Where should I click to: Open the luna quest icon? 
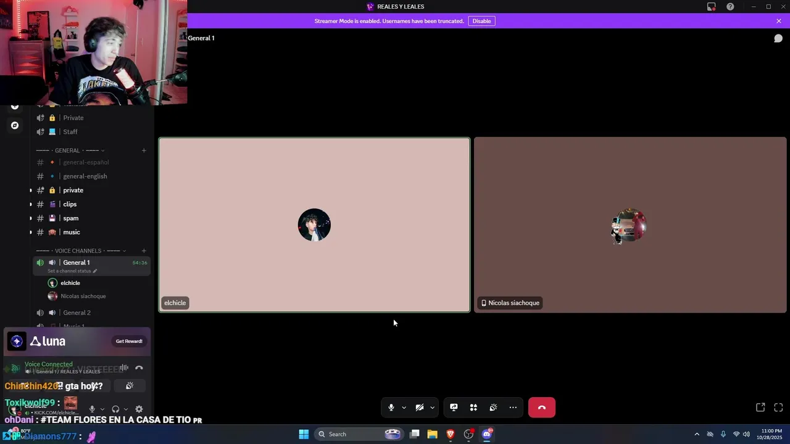coord(17,341)
